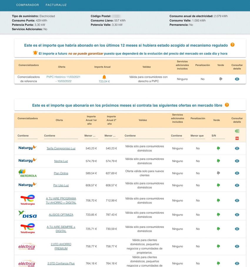View detail eye for 2.0TD Confianza Plus
Image resolution: width=250 pixels, height=267 pixels.
coord(237,263)
